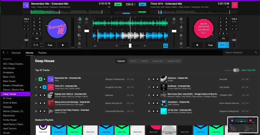Play the right deck Thick Of It
260x135 pixels.
click(x=197, y=45)
